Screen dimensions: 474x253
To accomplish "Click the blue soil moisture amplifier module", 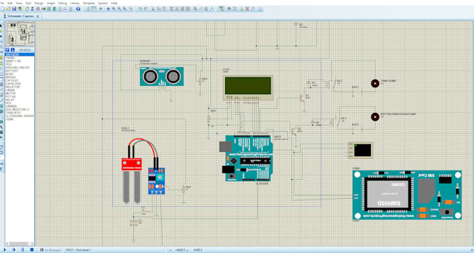I will (156, 181).
